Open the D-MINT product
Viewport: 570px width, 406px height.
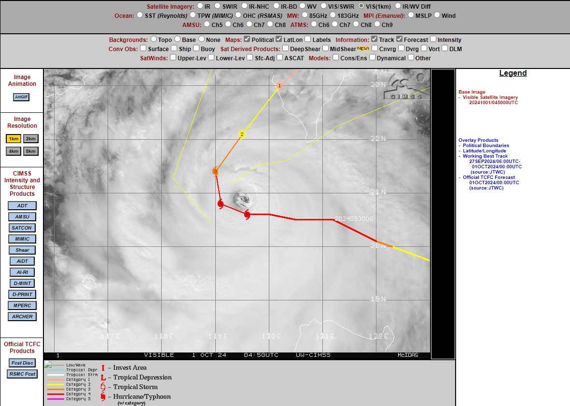(22, 283)
